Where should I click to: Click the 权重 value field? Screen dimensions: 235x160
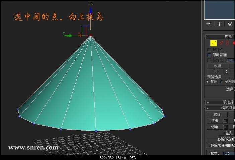click(x=229, y=153)
